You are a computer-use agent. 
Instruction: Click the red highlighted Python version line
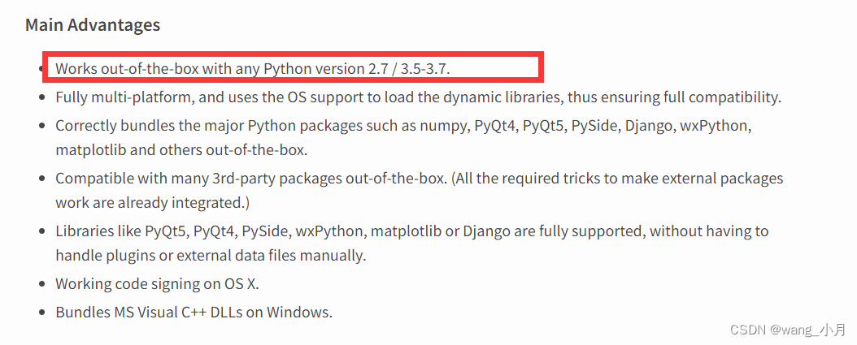293,67
